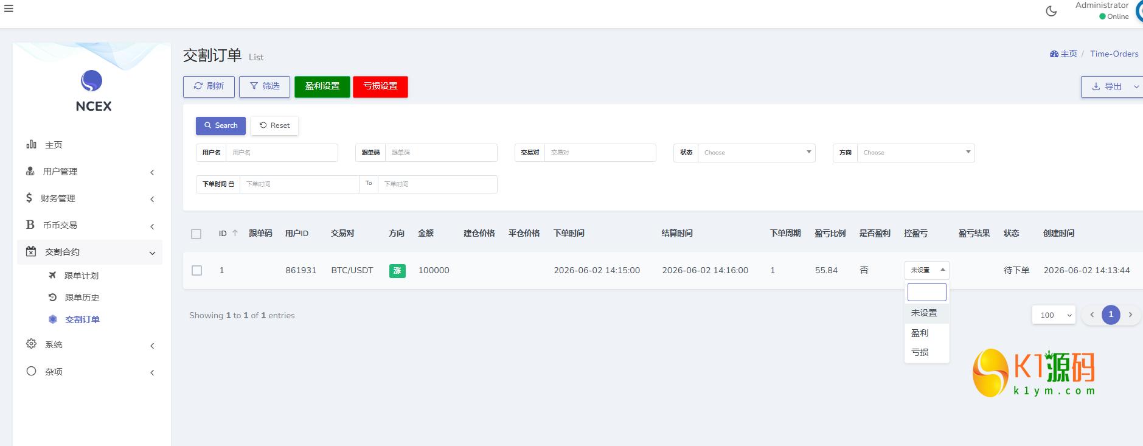Open the 筛选 filter button
Viewport: 1143px width, 446px height.
point(265,86)
